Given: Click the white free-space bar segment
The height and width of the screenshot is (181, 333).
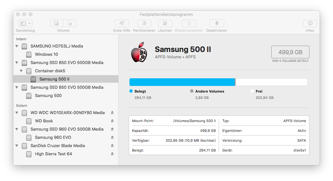Looking at the screenshot, I should (x=271, y=82).
